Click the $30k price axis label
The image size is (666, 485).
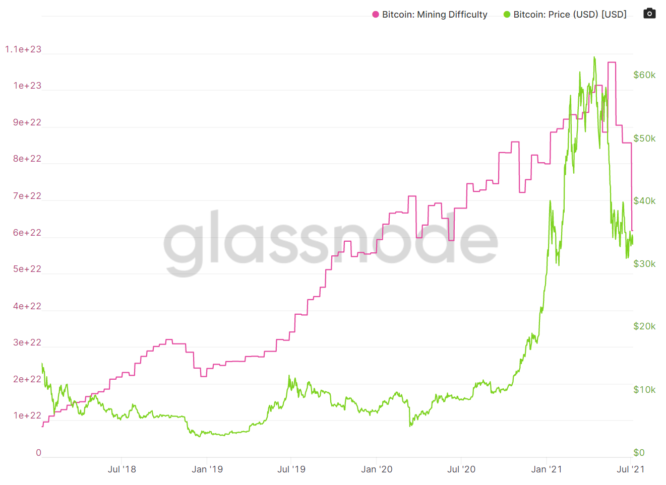[644, 264]
